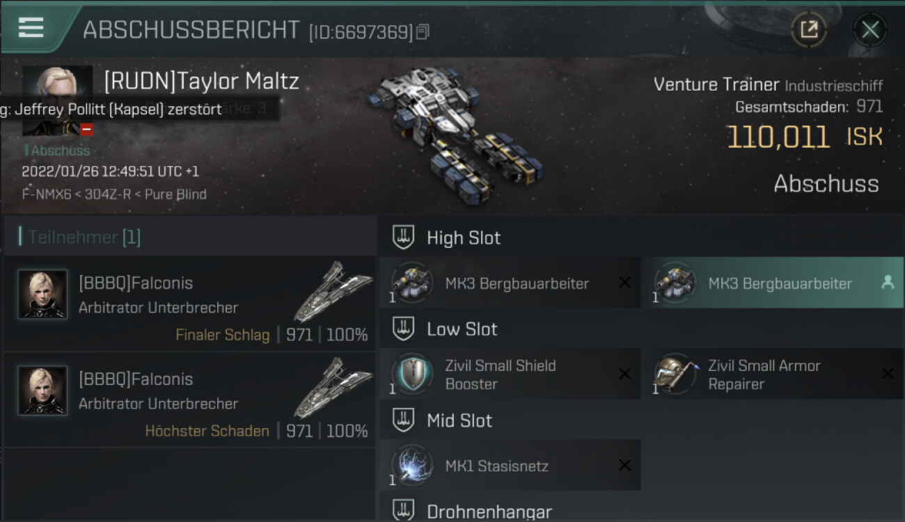Viewport: 905px width, 522px height.
Task: Open Falconis Finaler Schlag entry
Action: pyautogui.click(x=189, y=303)
